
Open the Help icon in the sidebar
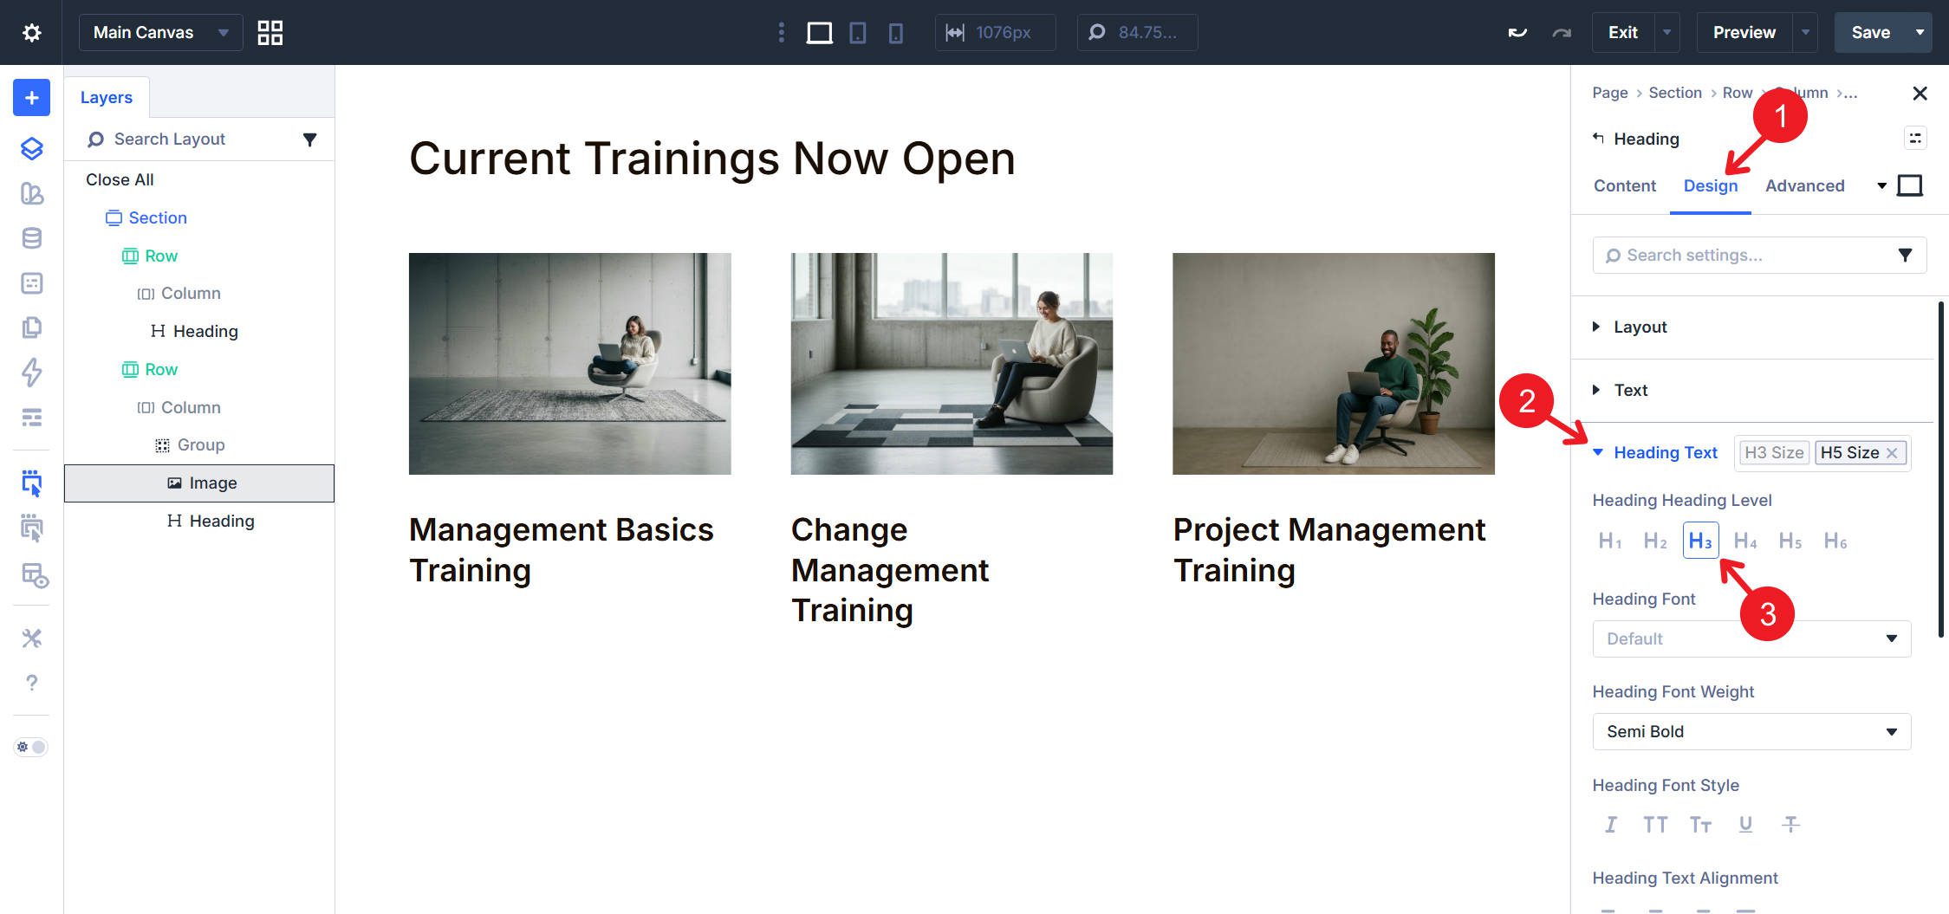coord(31,684)
